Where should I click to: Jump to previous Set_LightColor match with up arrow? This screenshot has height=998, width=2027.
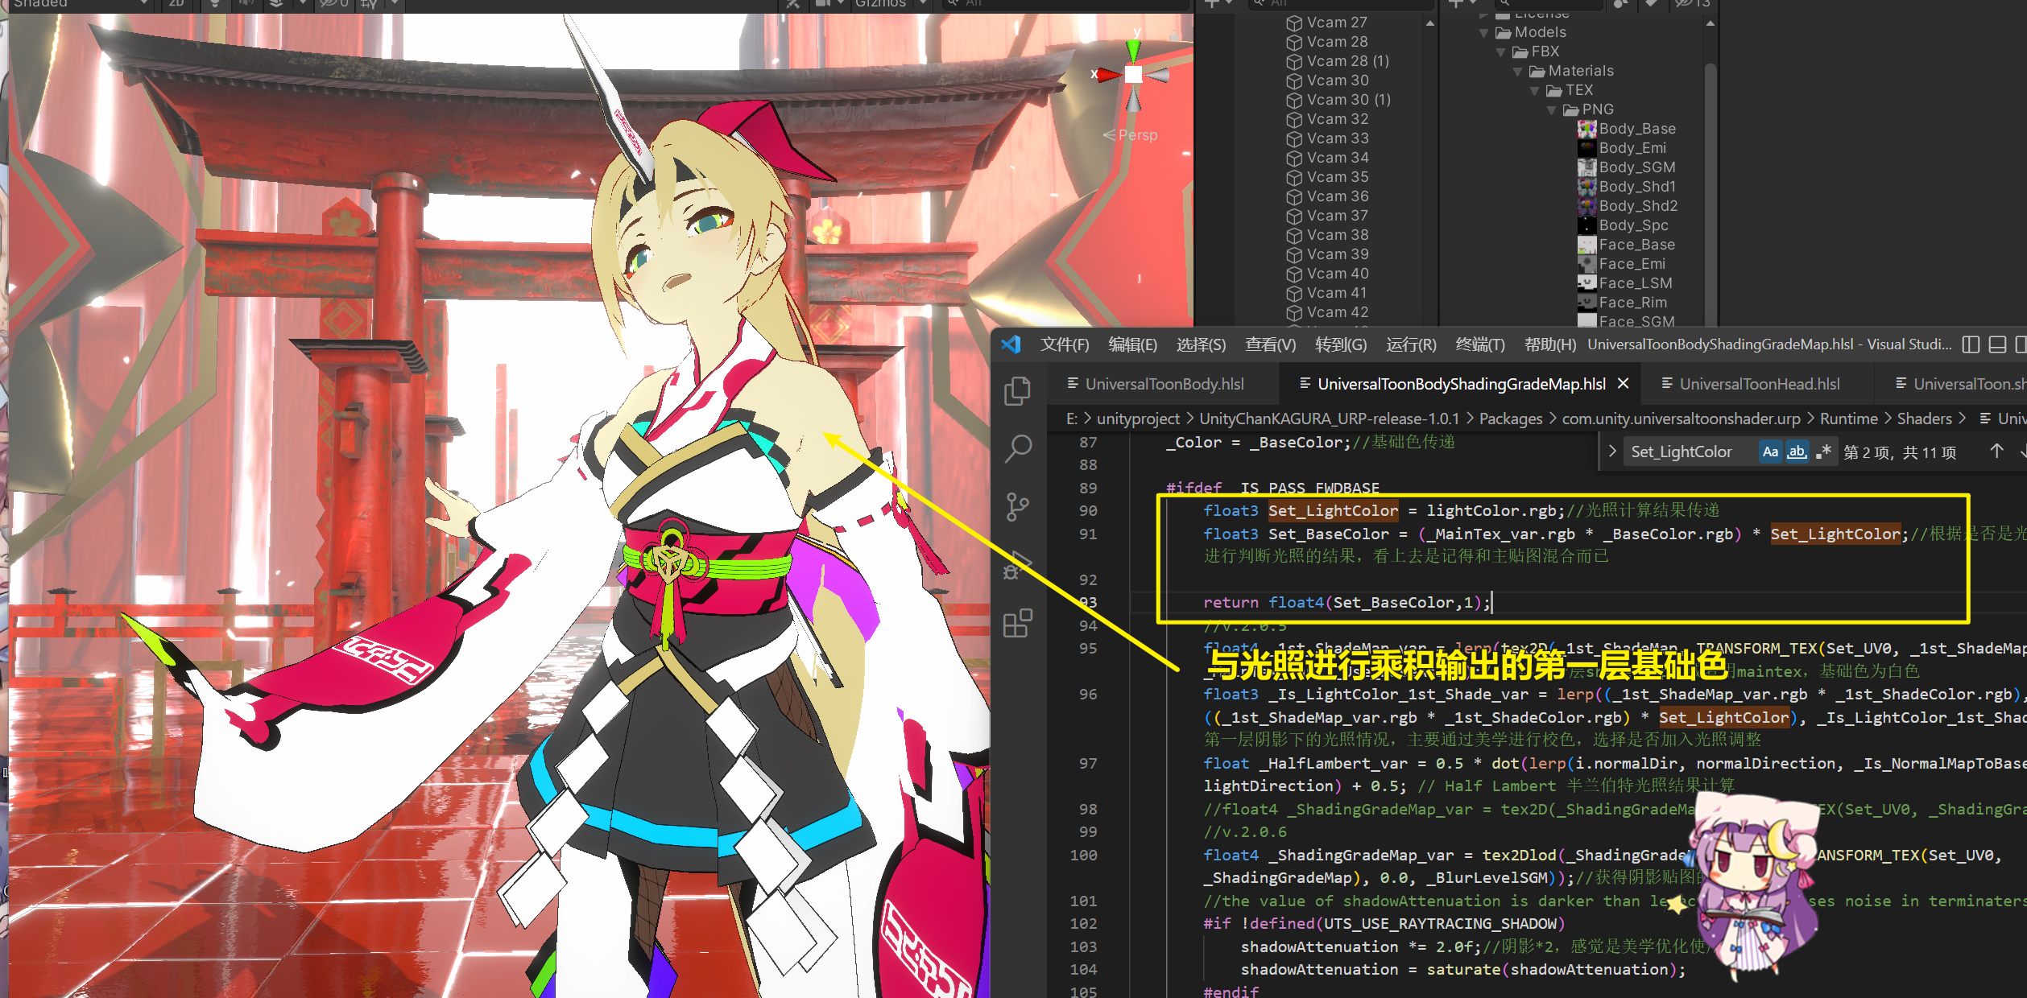[x=1996, y=452]
